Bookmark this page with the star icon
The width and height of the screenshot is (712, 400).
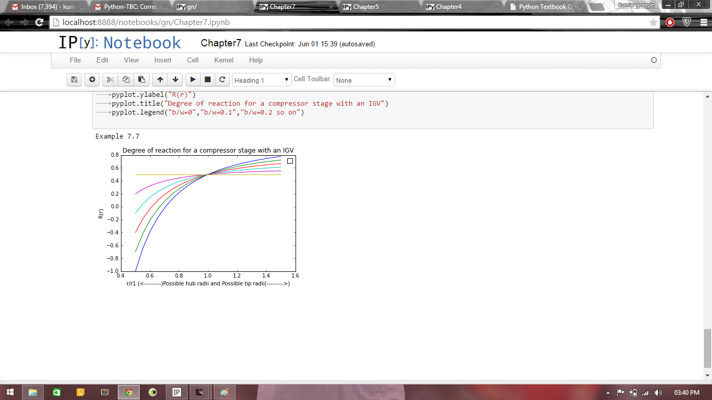[653, 22]
